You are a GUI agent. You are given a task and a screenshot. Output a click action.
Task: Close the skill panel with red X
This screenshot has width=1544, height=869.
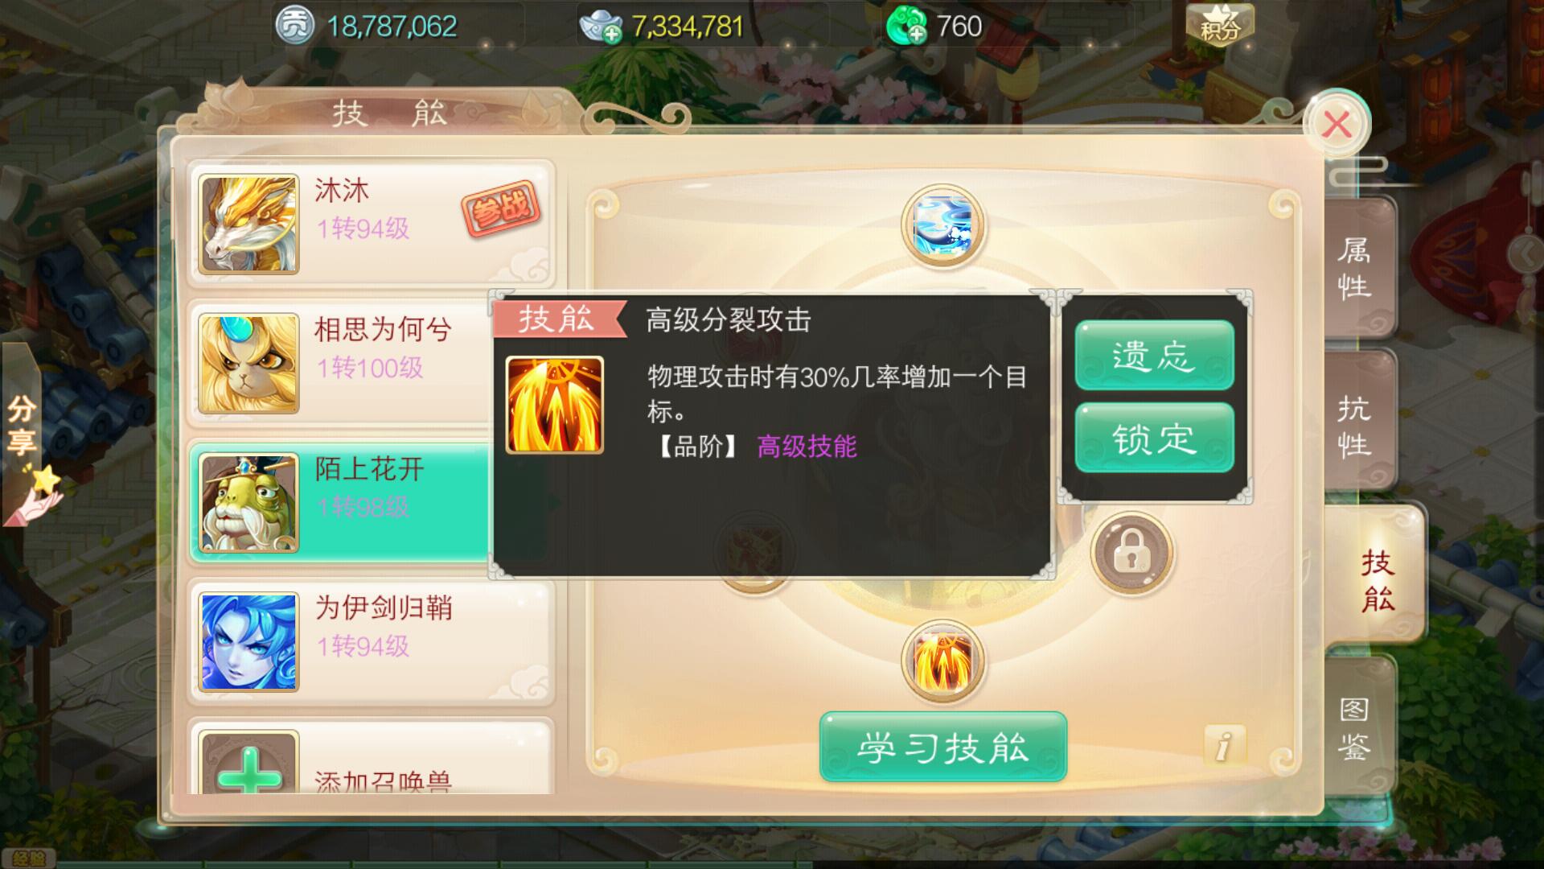[1337, 124]
